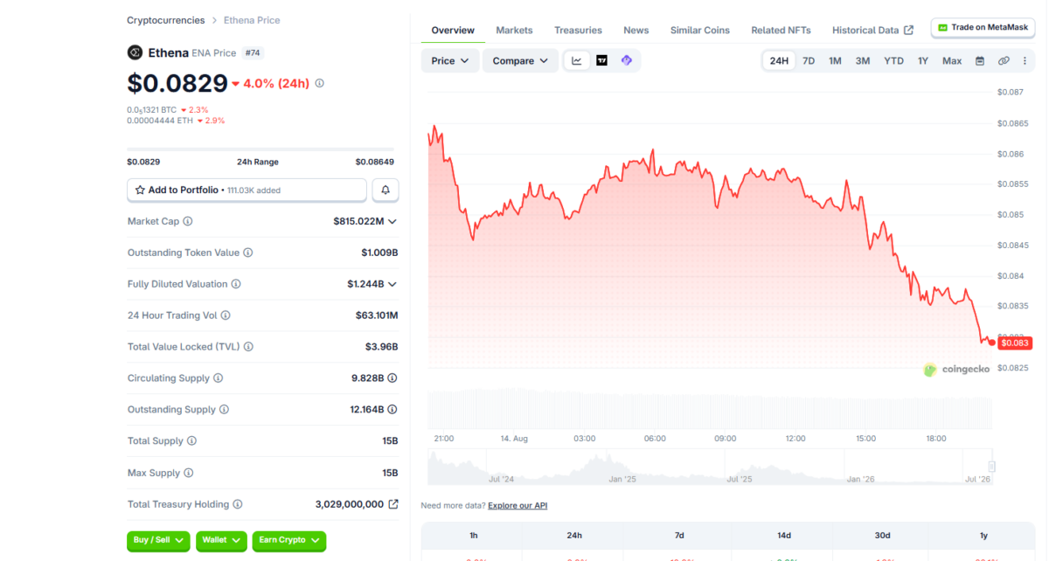Open the Explore our API link
The height and width of the screenshot is (561, 1049).
pyautogui.click(x=518, y=505)
